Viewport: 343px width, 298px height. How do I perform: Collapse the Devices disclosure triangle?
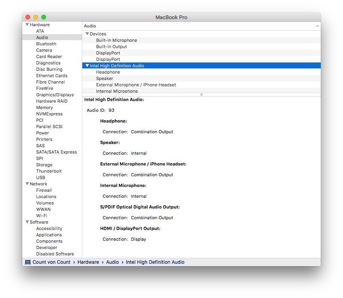[87, 34]
